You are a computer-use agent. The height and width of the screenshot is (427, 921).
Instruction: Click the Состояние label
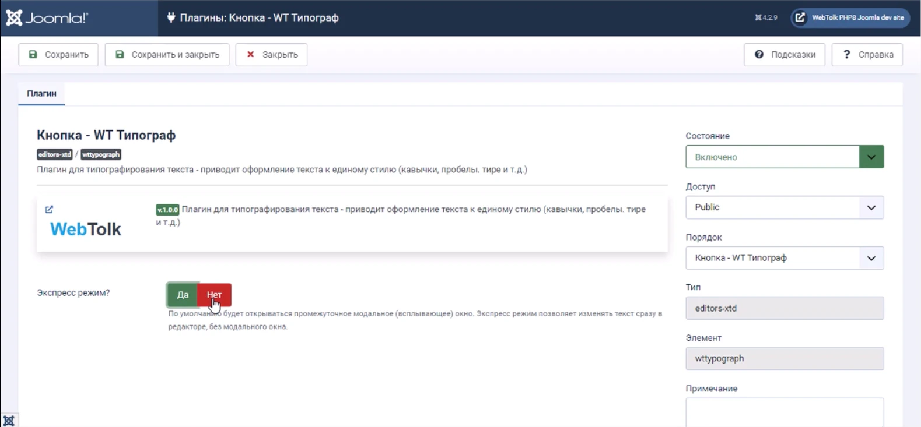coord(708,136)
